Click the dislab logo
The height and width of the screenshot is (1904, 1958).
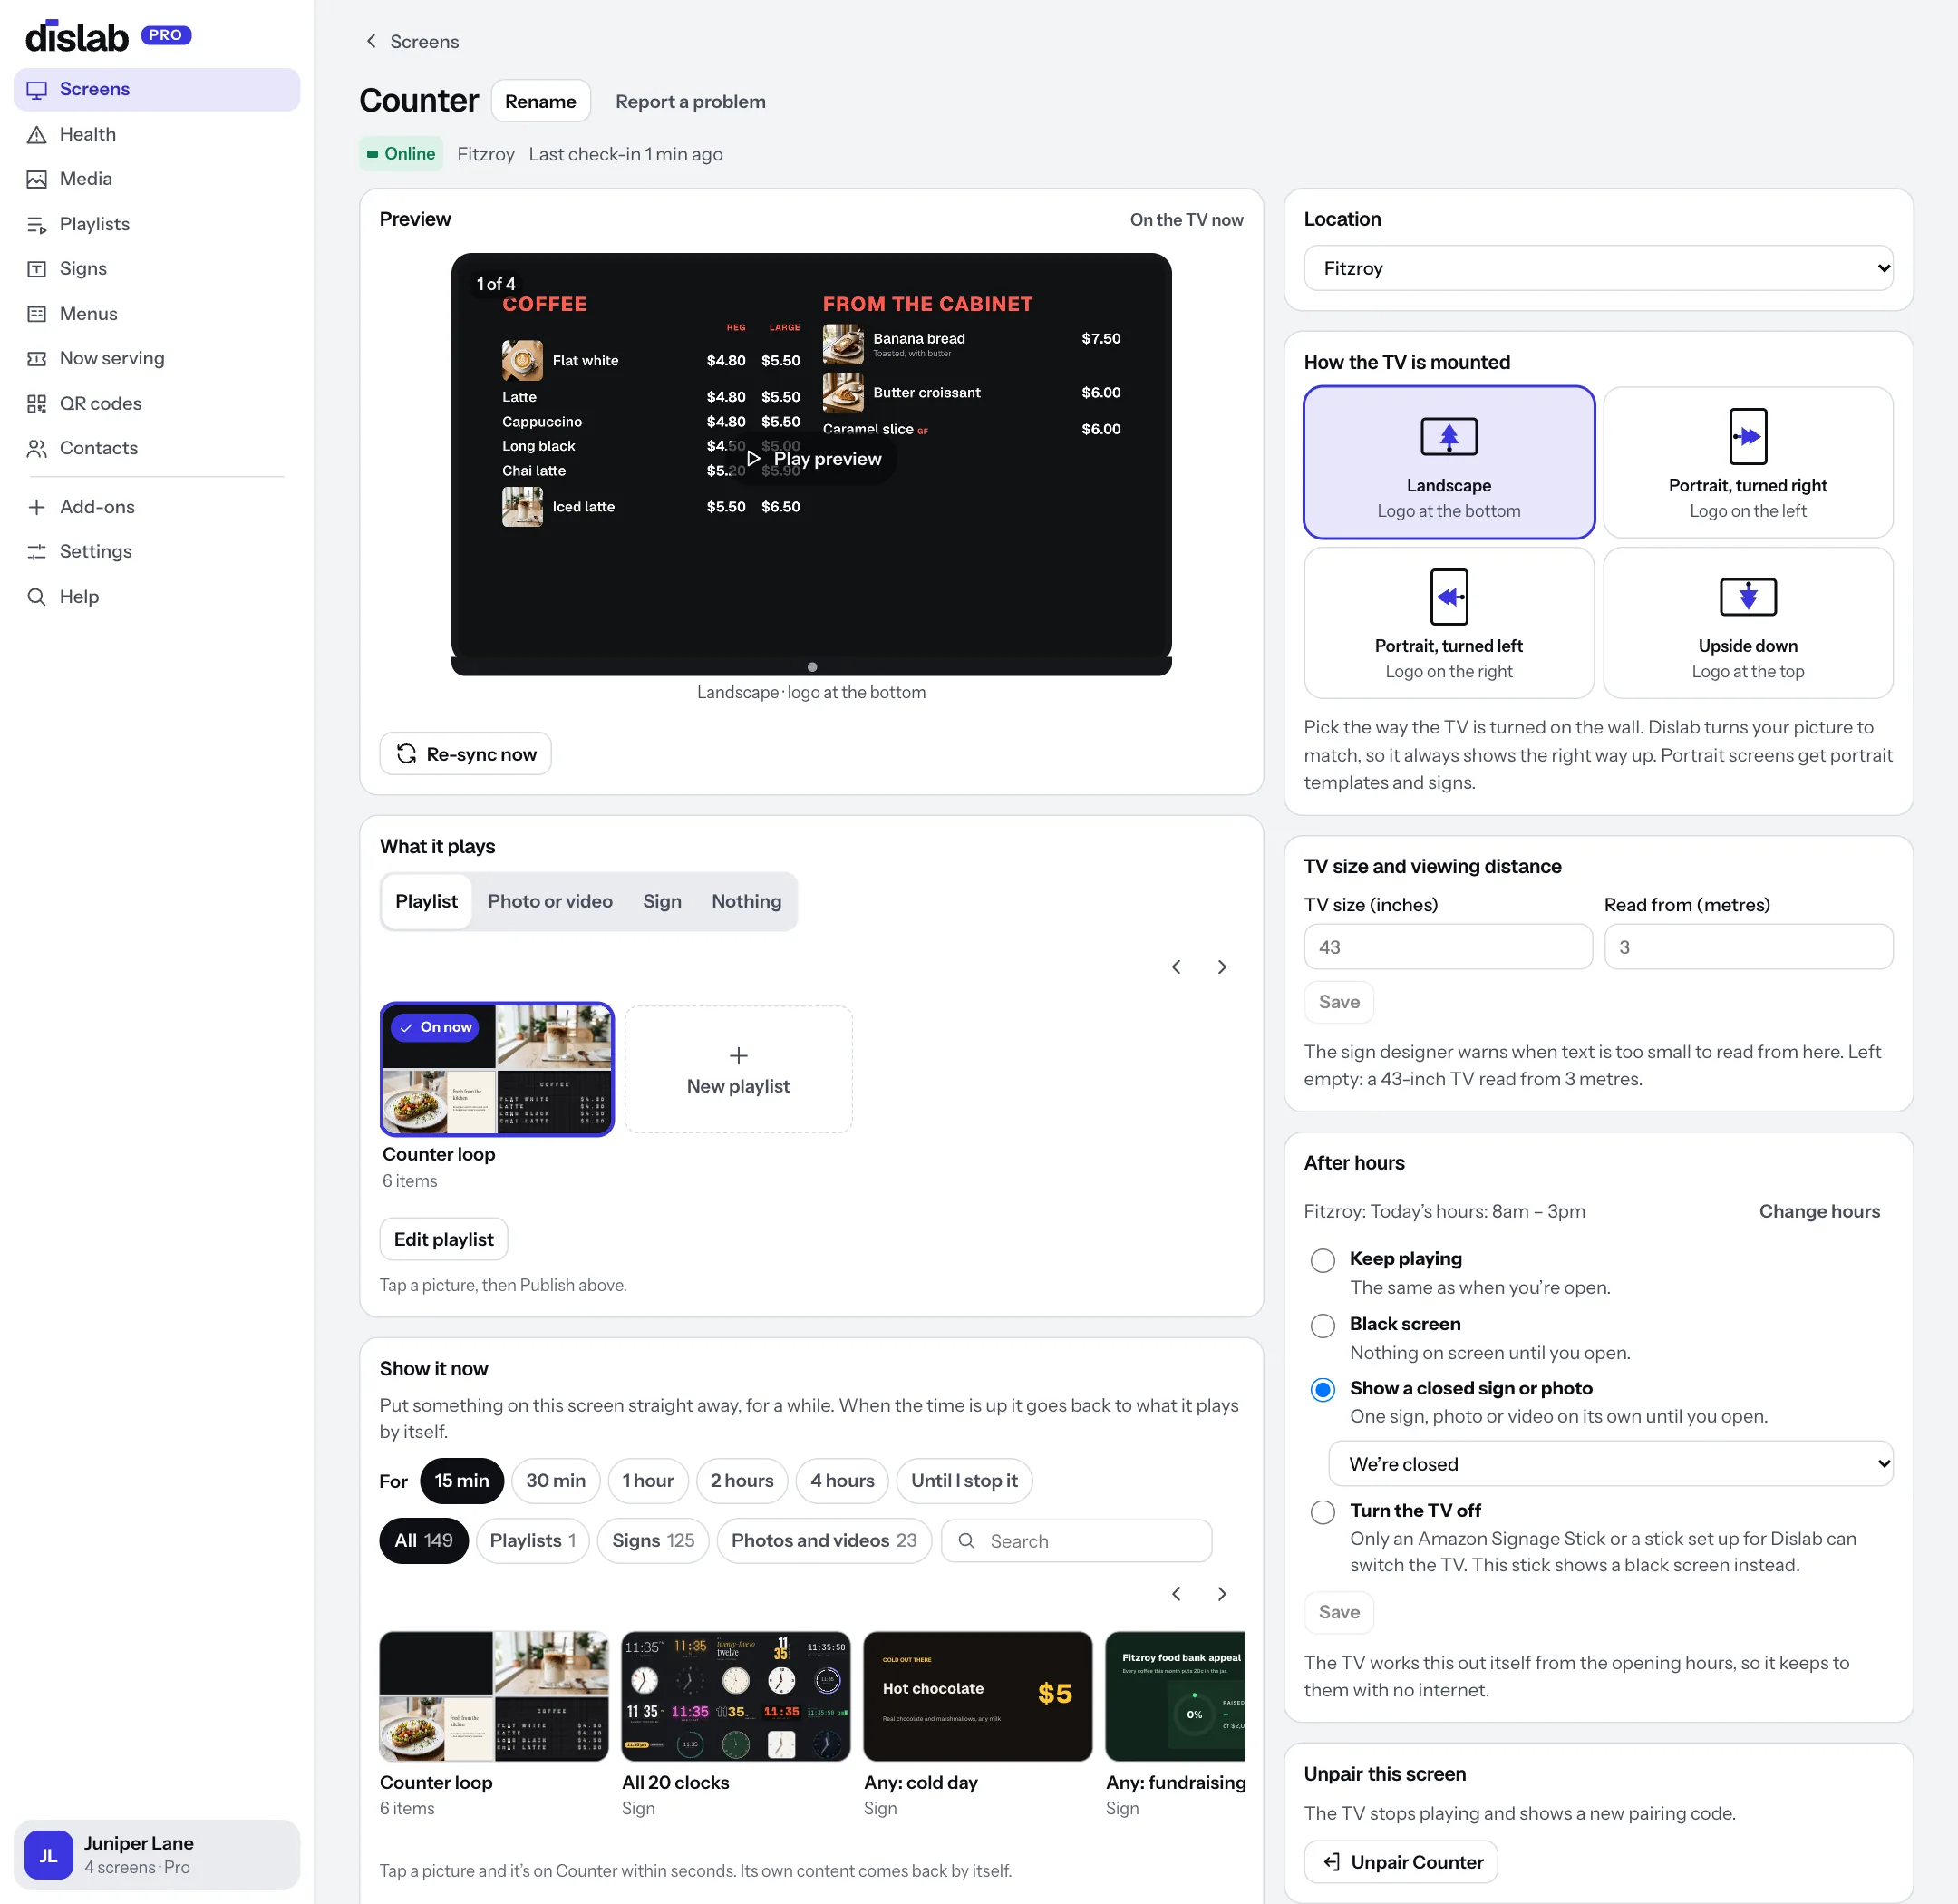tap(77, 36)
